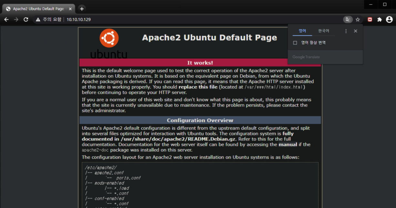The height and width of the screenshot is (208, 396).
Task: Click the apache2.conf line in config tree
Action: click(x=109, y=173)
